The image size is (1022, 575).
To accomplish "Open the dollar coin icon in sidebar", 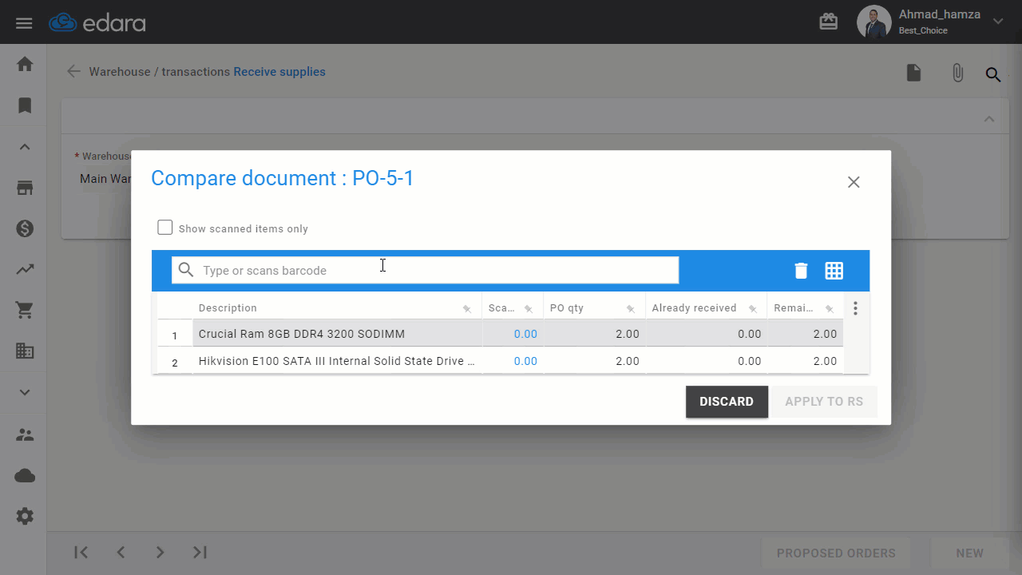I will point(25,229).
